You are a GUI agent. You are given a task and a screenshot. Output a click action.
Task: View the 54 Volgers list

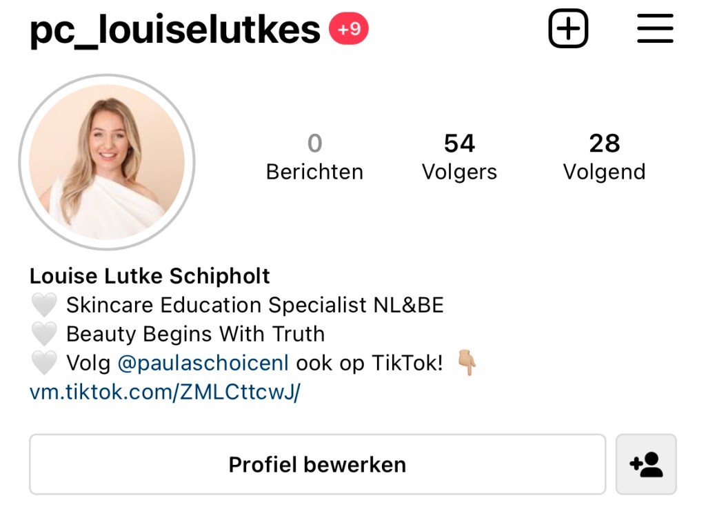tap(459, 157)
